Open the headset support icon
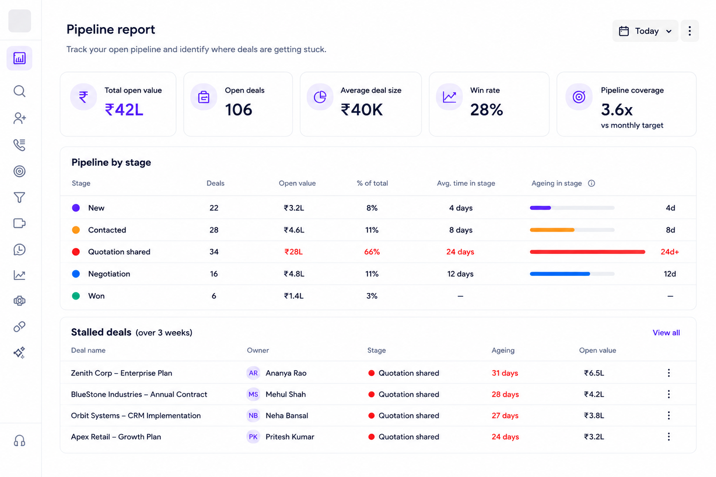This screenshot has height=477, width=716. [x=20, y=441]
